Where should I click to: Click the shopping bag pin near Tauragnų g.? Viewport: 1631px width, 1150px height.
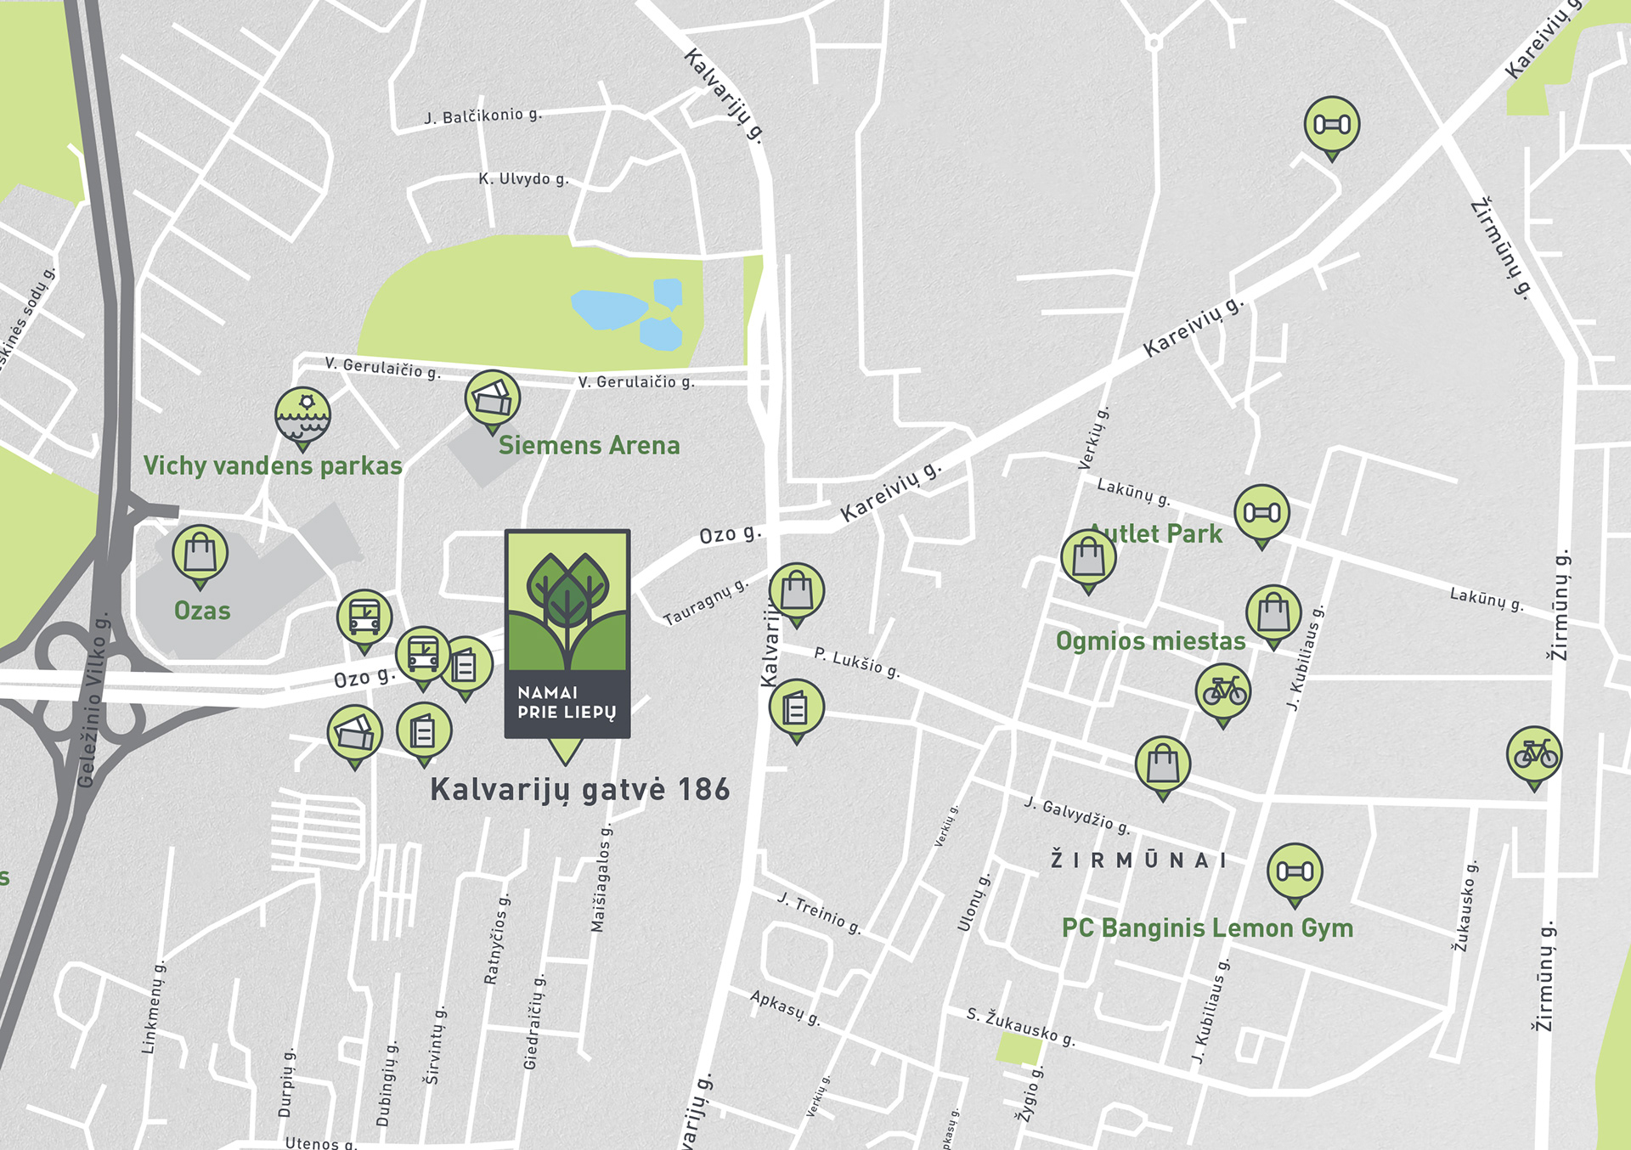click(x=796, y=595)
